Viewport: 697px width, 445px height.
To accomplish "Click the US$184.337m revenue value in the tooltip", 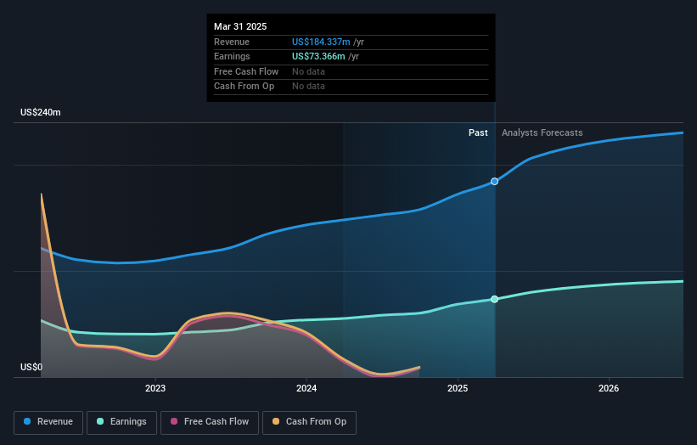I will 321,42.
